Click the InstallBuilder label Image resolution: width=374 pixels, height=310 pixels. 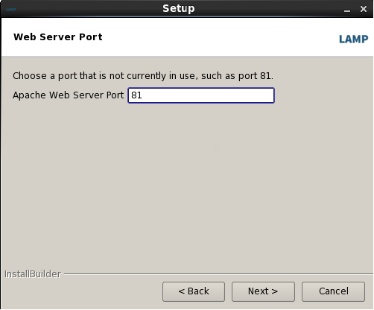[x=33, y=274]
